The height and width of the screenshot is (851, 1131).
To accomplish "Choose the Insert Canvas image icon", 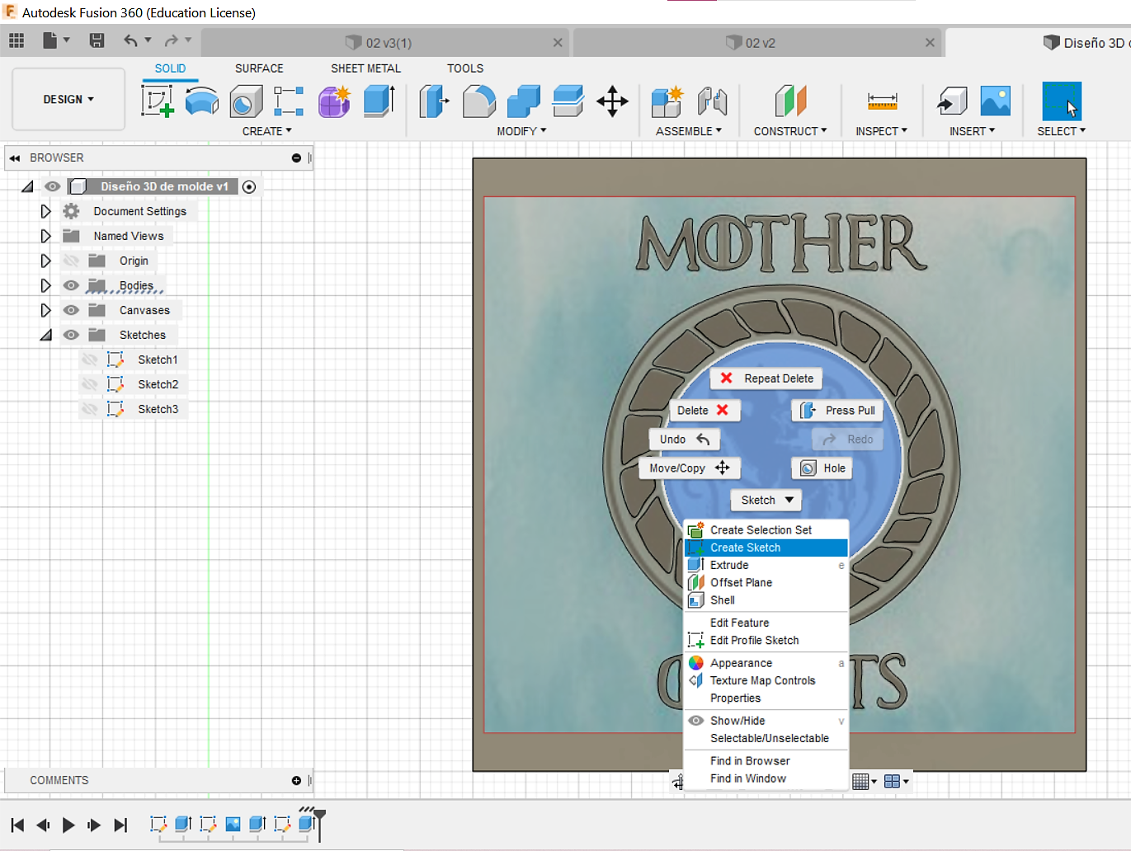I will (x=996, y=101).
